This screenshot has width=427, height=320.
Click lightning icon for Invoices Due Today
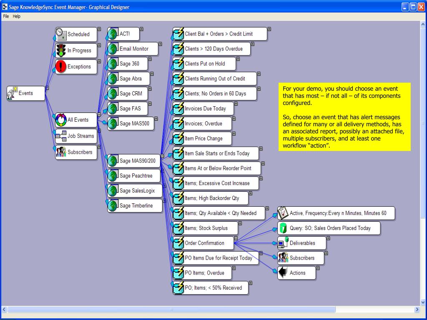(178, 109)
